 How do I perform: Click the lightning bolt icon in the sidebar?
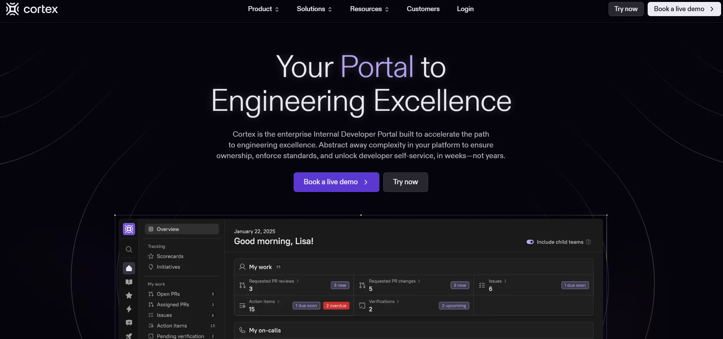[x=129, y=309]
